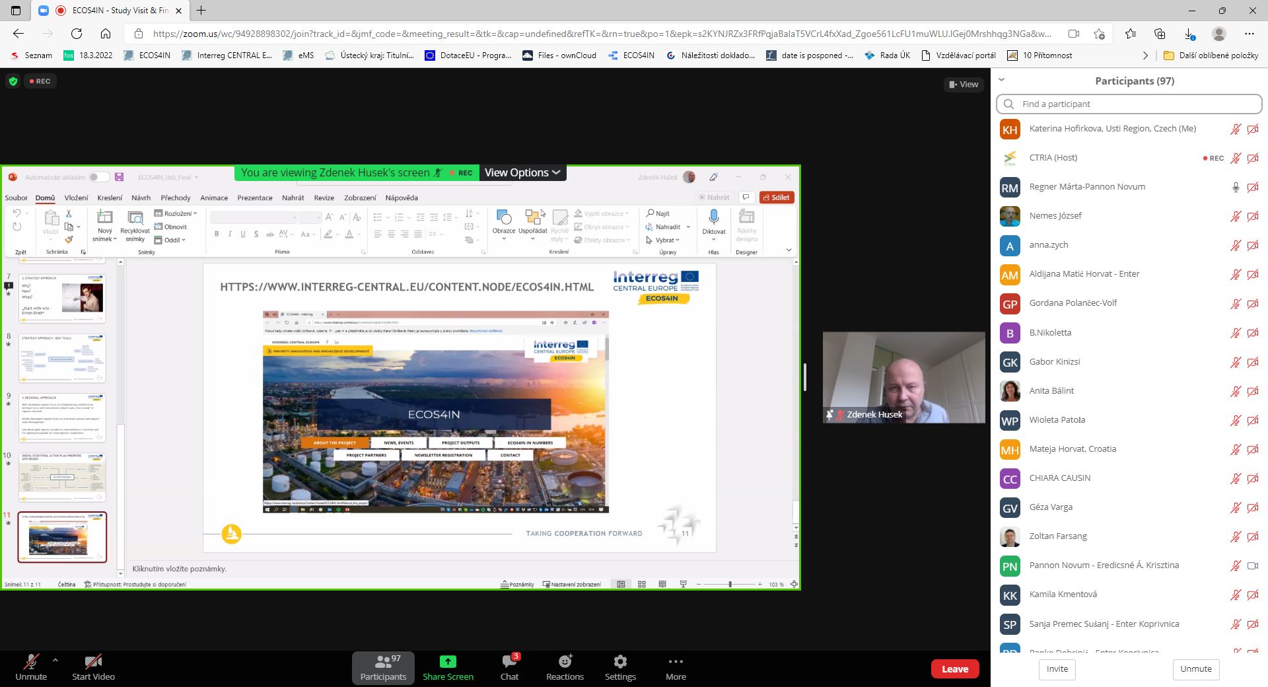
Task: Collapse the Participants panel chevron
Action: (x=1001, y=80)
